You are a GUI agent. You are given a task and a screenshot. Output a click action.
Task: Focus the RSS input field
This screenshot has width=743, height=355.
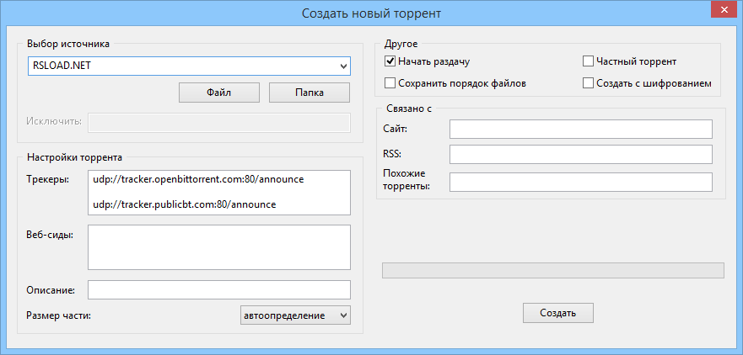click(581, 155)
